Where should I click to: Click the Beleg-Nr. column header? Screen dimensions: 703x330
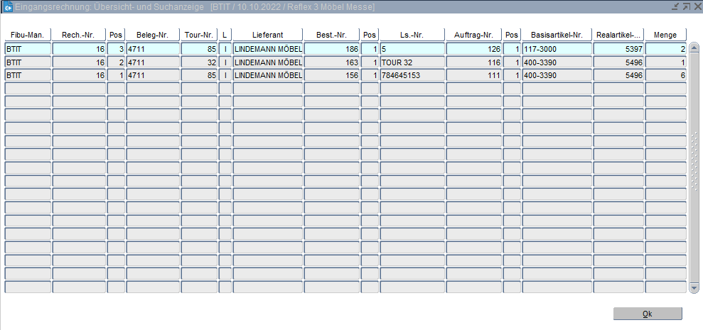pyautogui.click(x=153, y=35)
